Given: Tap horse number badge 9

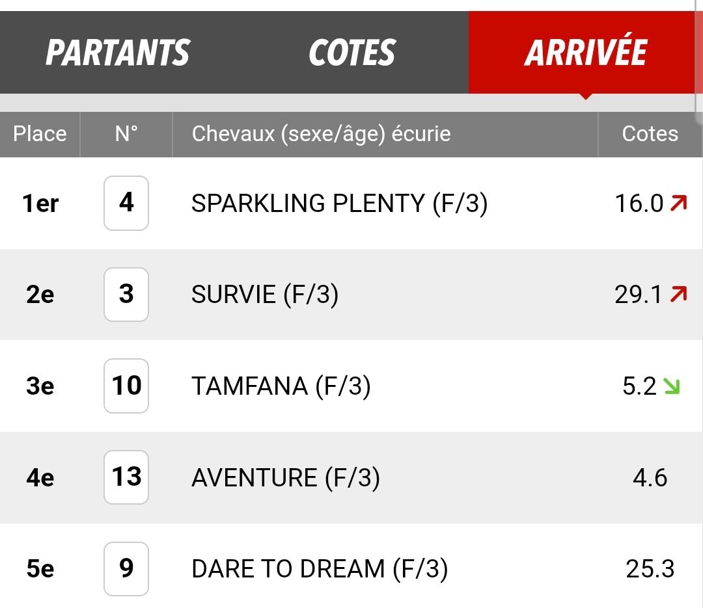Looking at the screenshot, I should click(126, 568).
